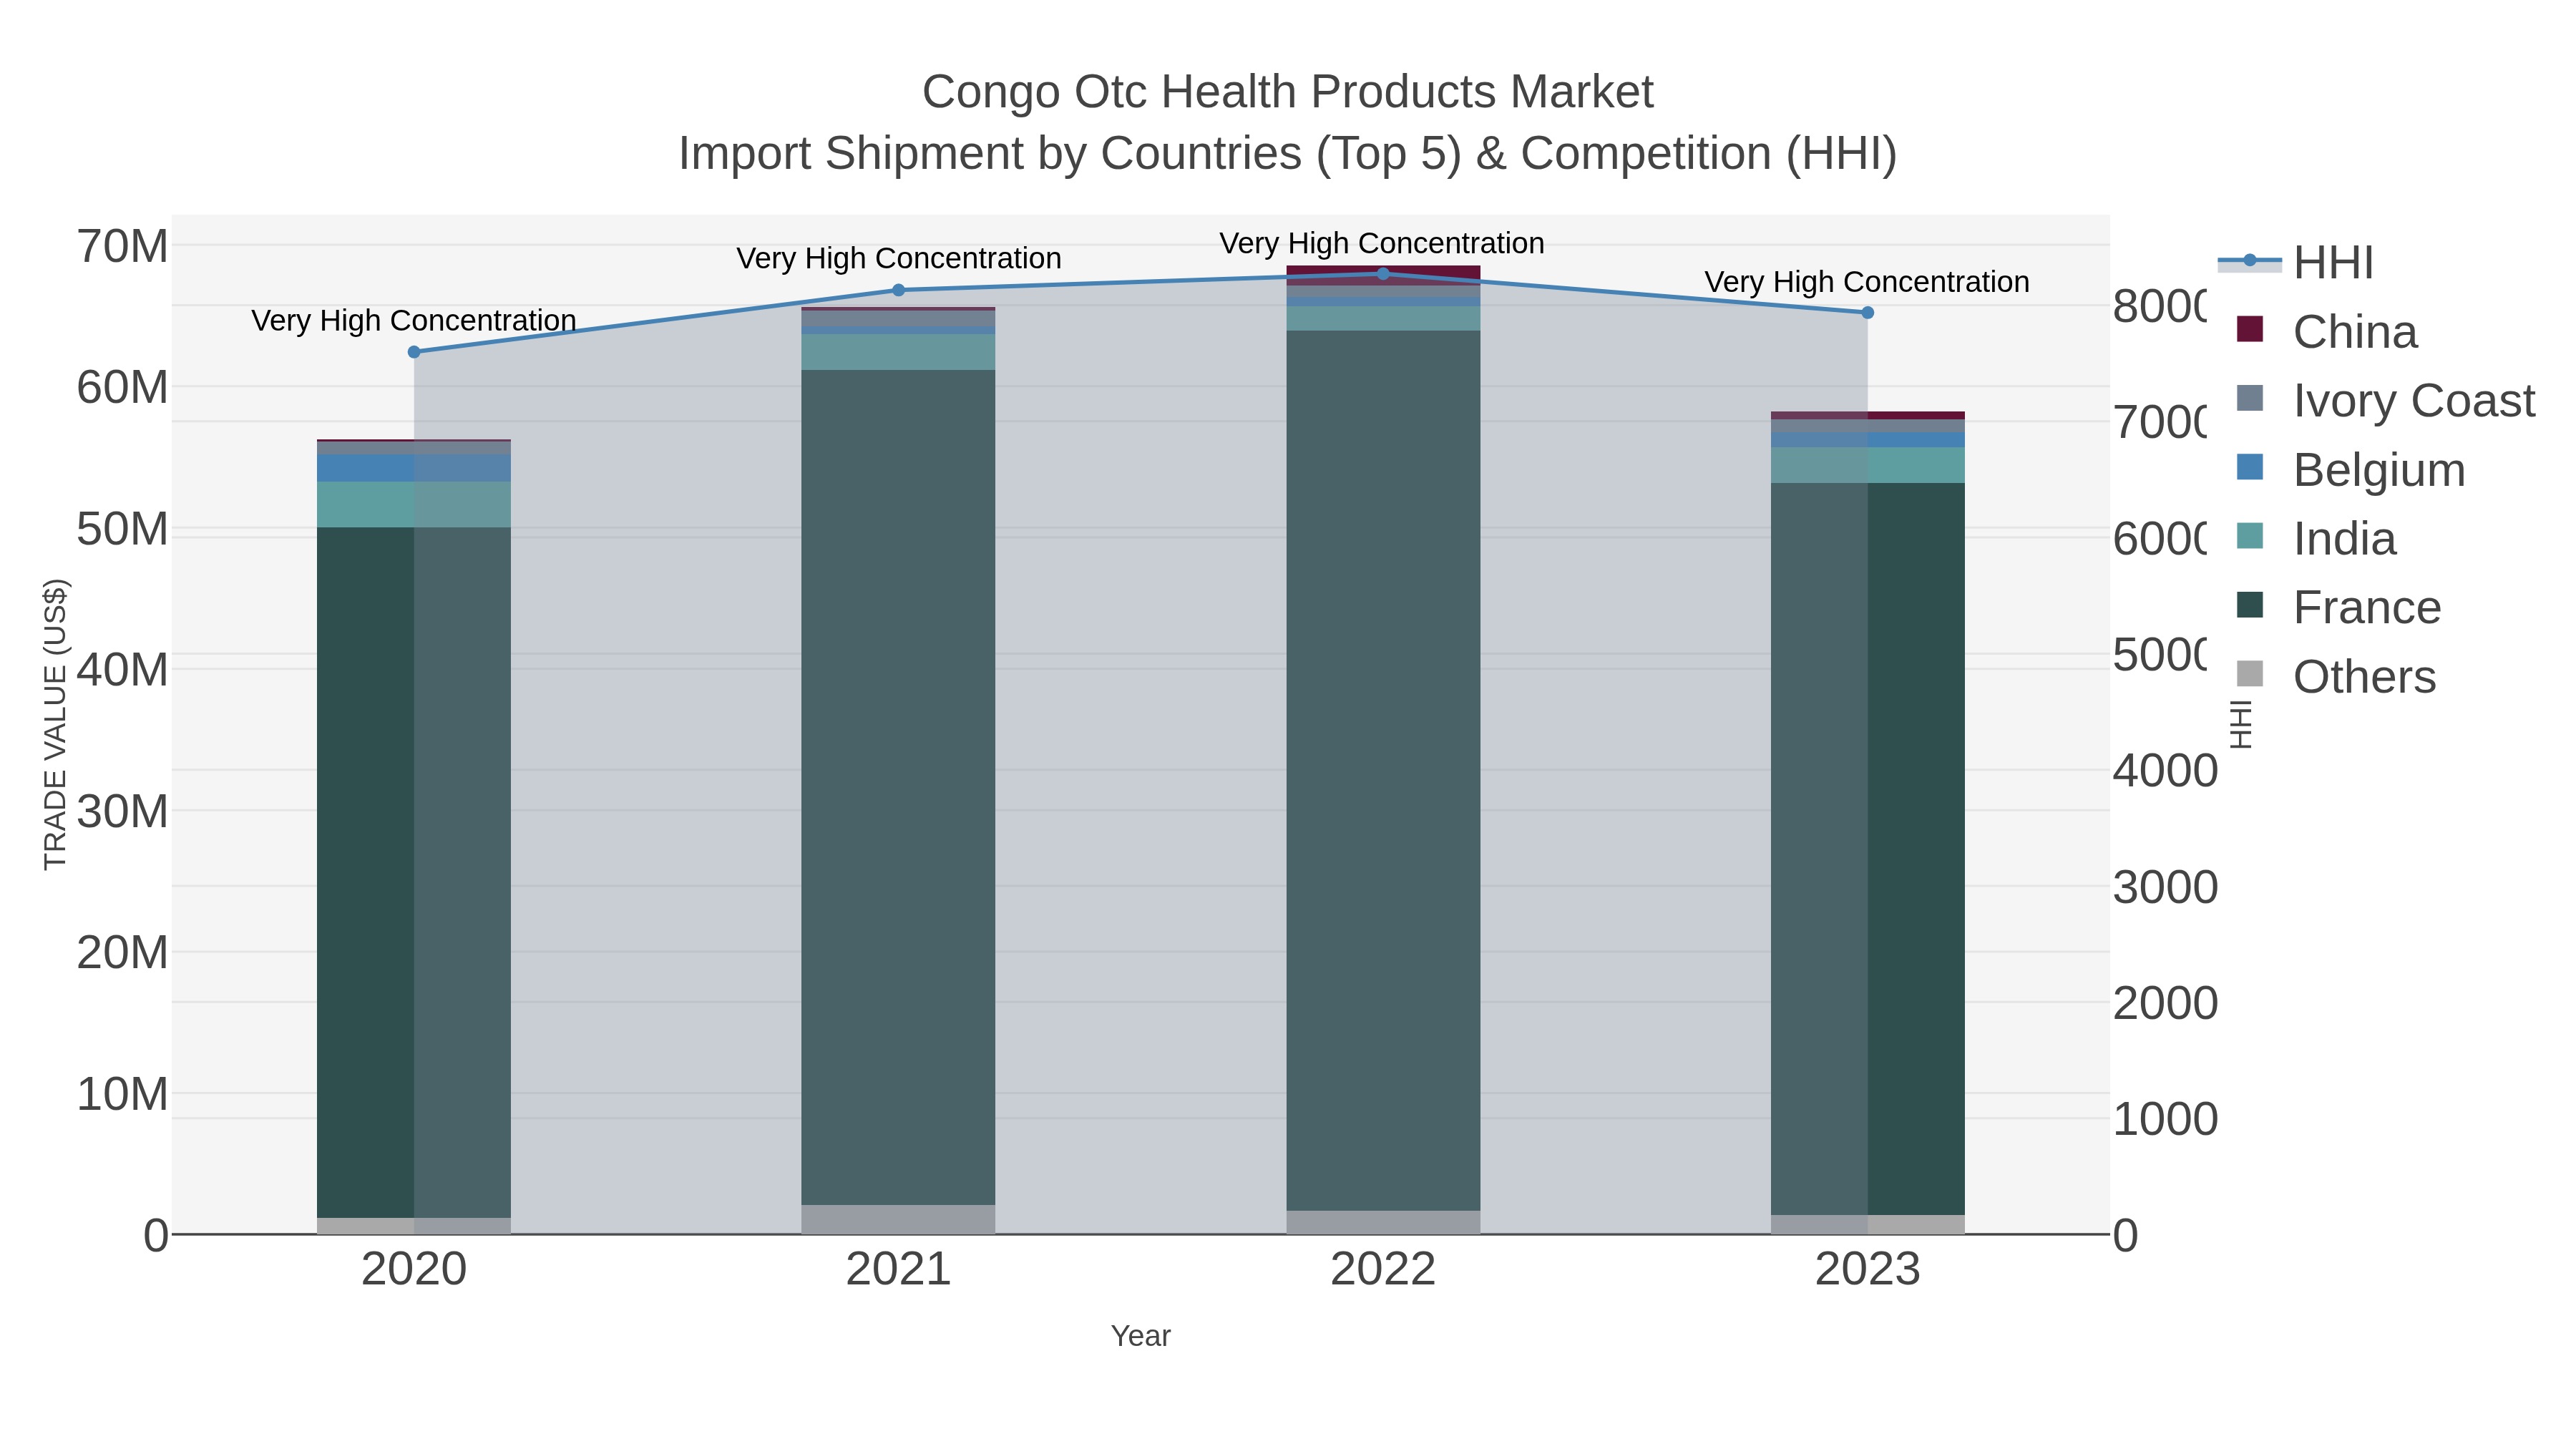Click the Belgium bar segment for 2020
This screenshot has width=2576, height=1449.
pyautogui.click(x=414, y=468)
